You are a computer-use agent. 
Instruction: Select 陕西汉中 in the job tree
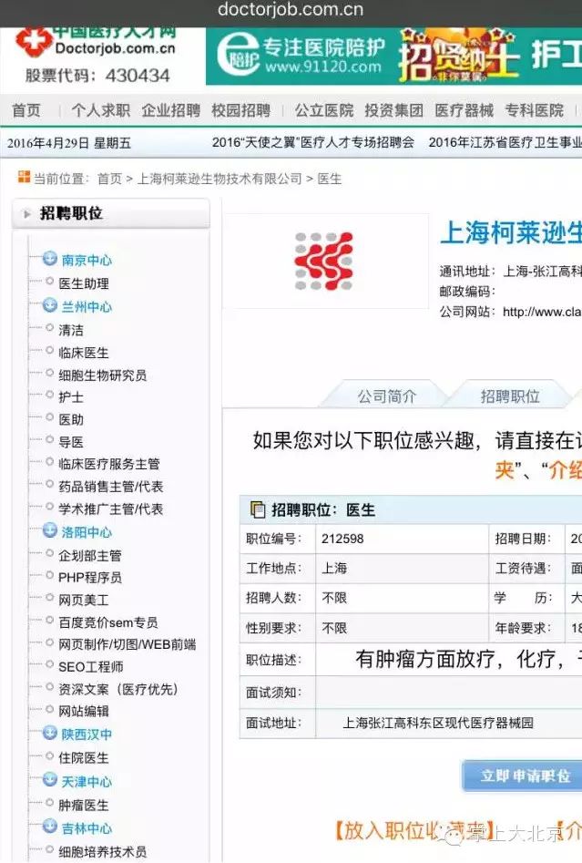pyautogui.click(x=87, y=735)
